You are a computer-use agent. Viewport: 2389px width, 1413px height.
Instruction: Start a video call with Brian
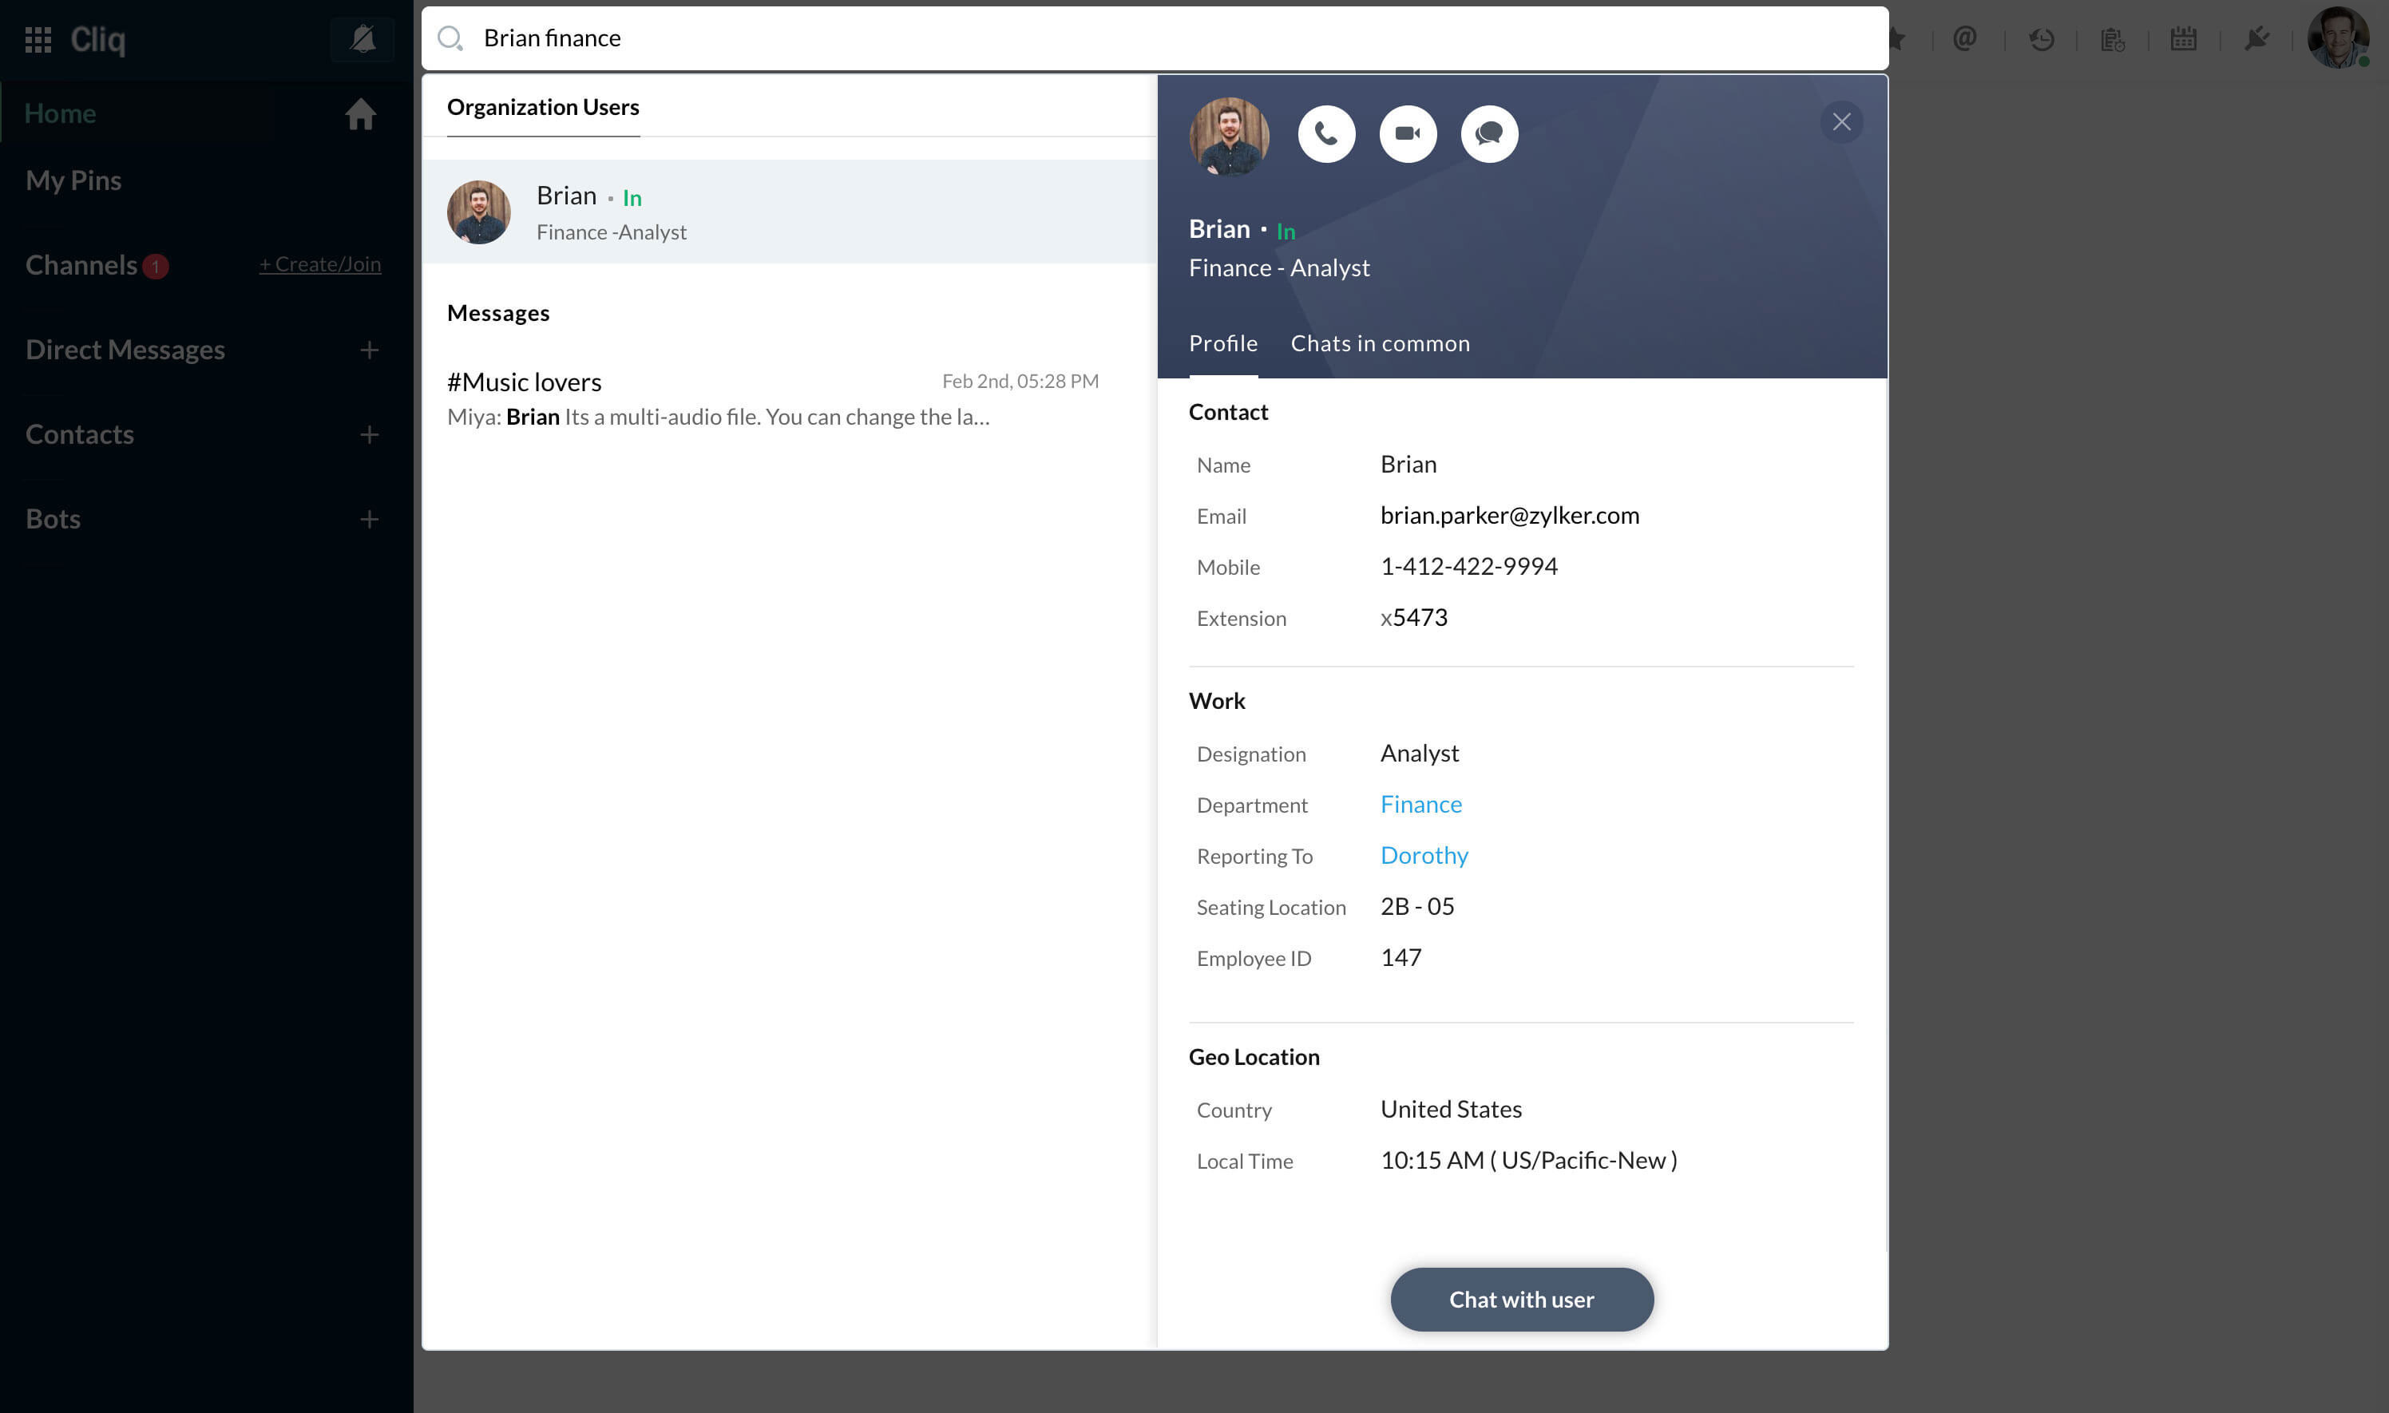click(1408, 134)
